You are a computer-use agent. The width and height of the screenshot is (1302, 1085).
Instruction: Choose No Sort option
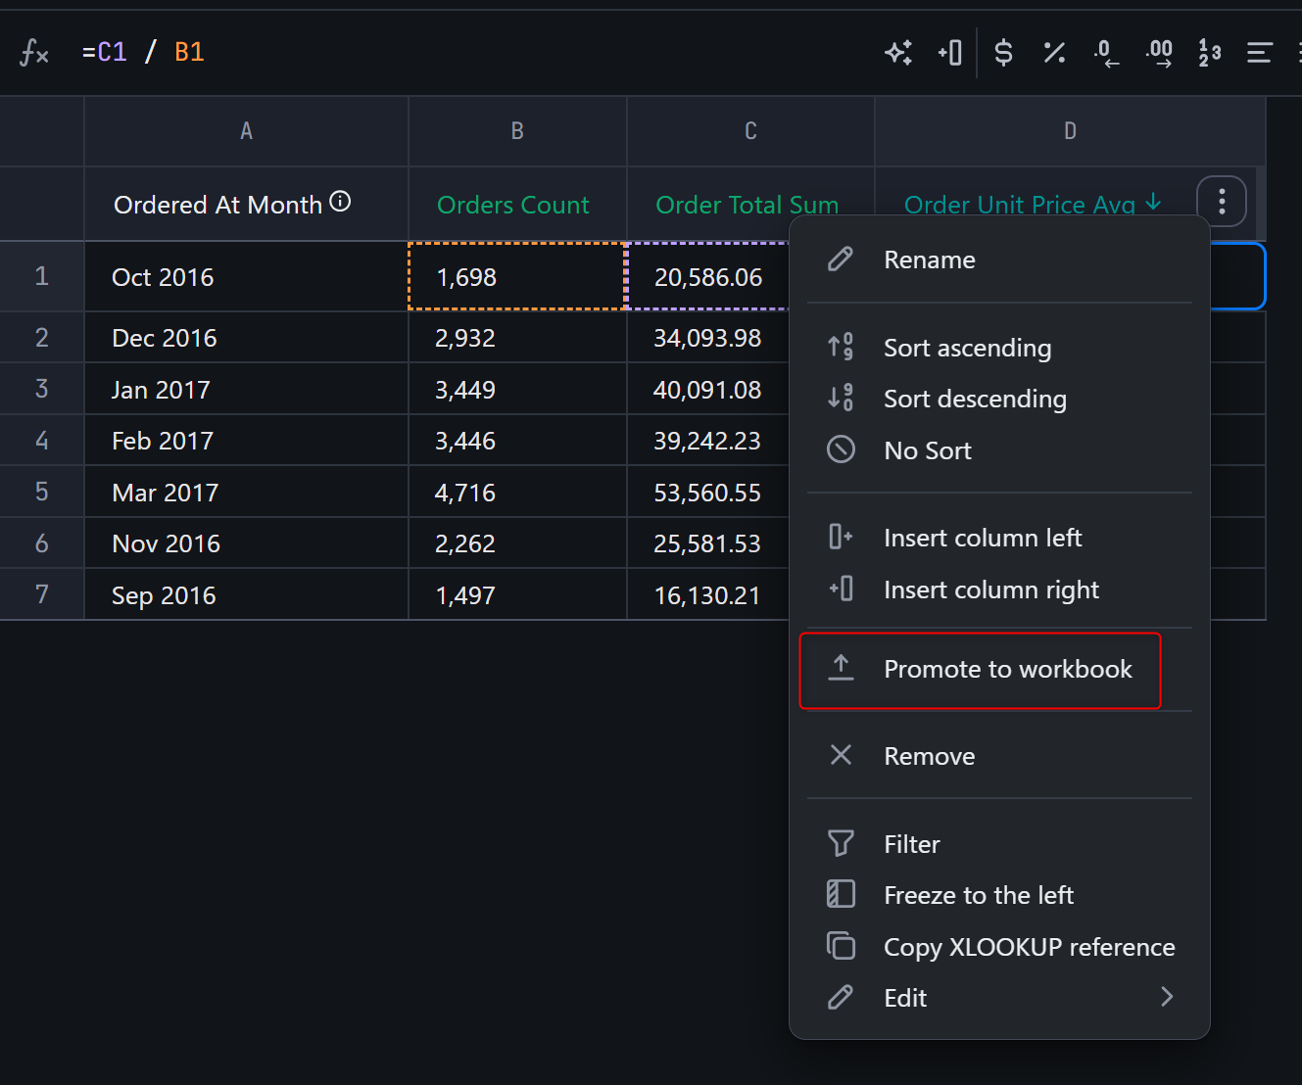click(927, 450)
